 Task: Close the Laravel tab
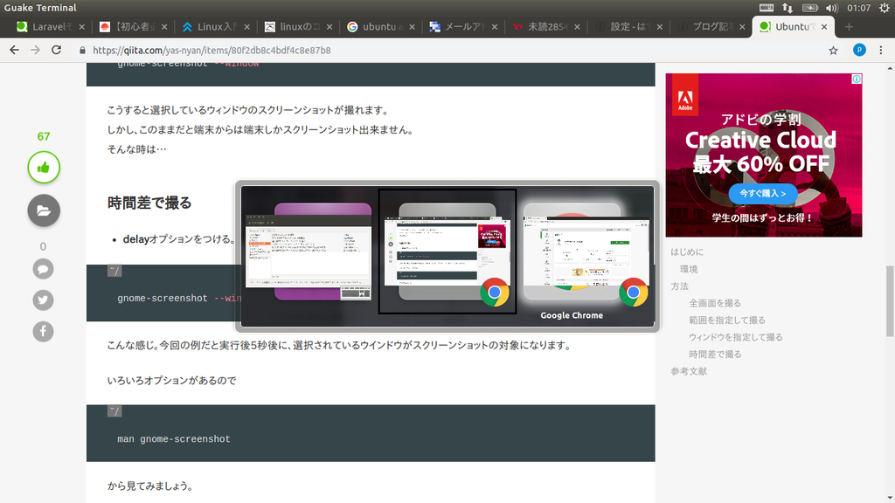pyautogui.click(x=81, y=27)
